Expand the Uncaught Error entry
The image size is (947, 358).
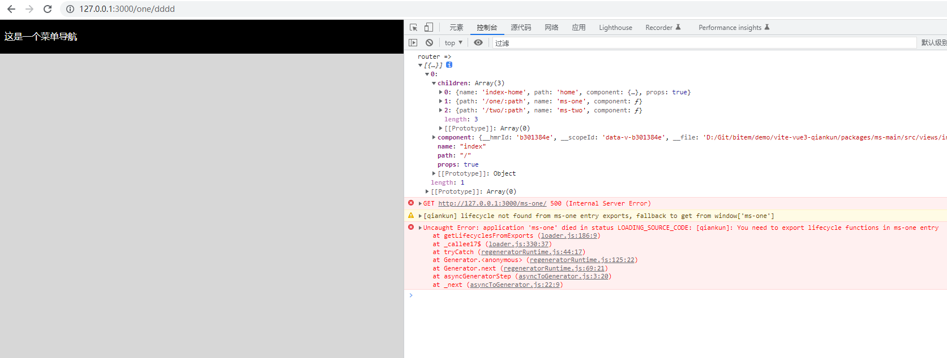pos(420,228)
